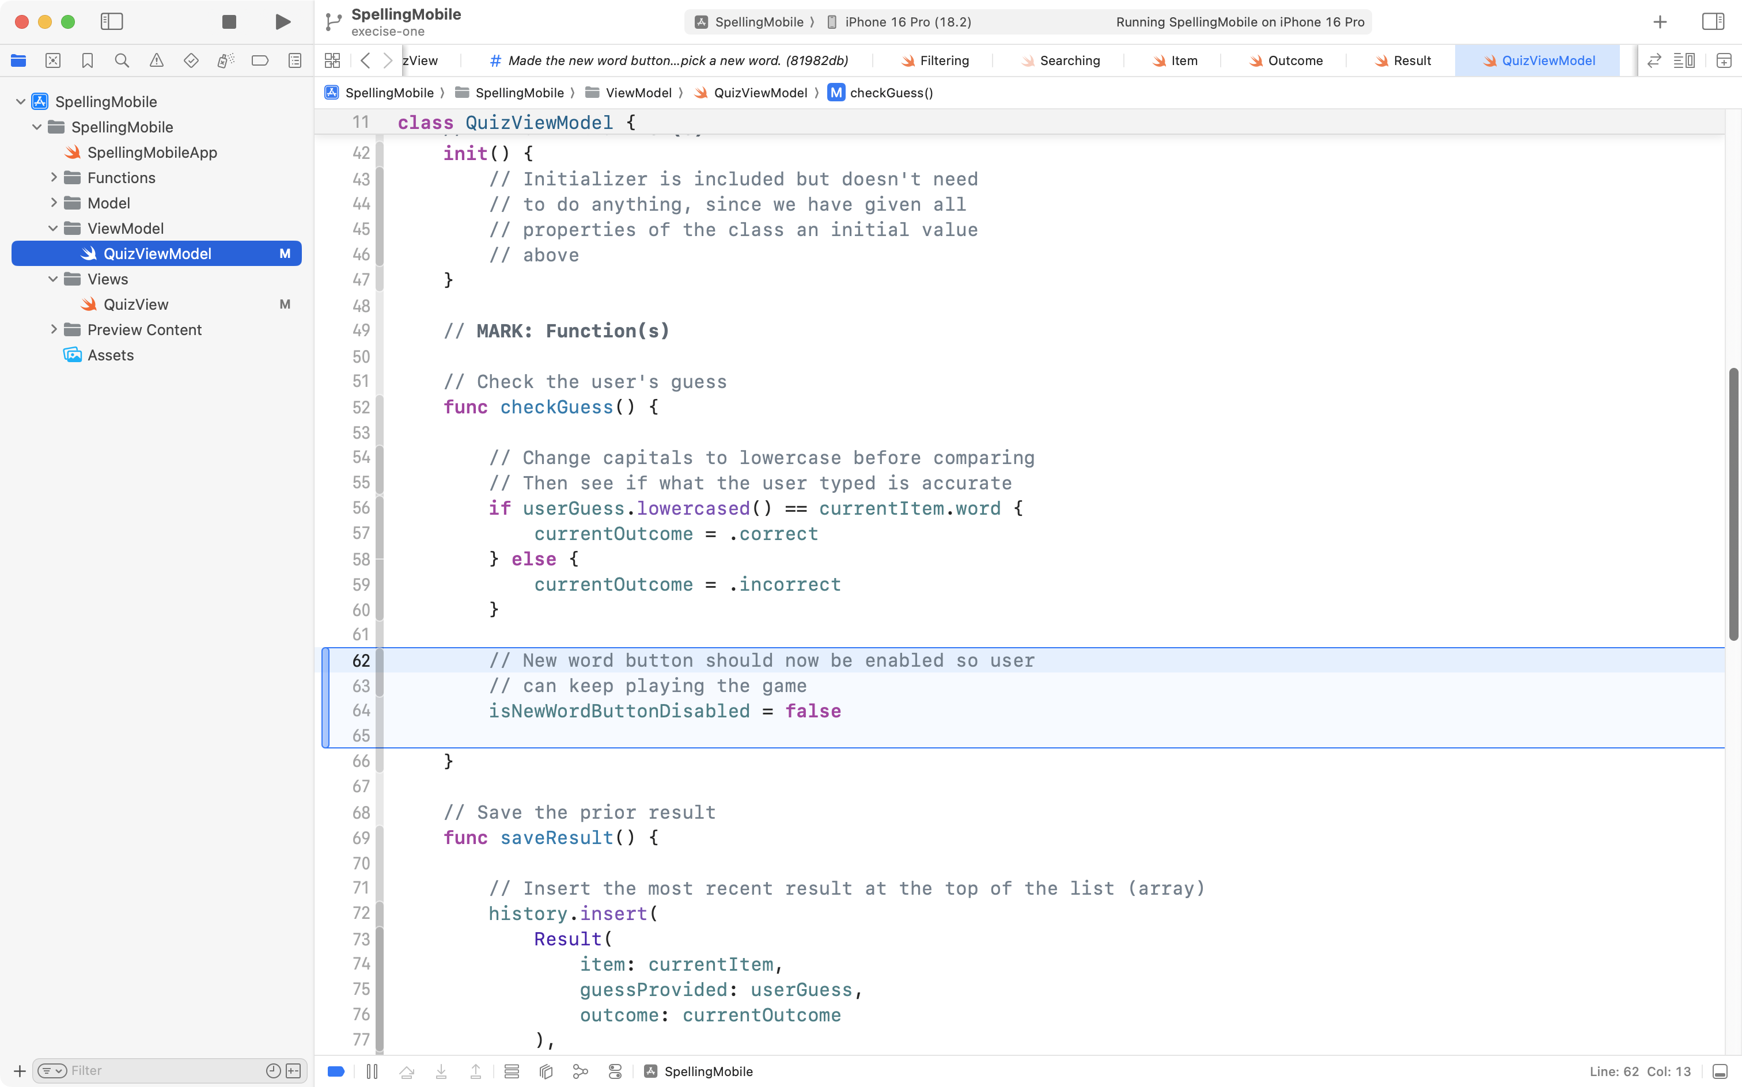Click the Stop running app button
The width and height of the screenshot is (1742, 1087).
229,21
